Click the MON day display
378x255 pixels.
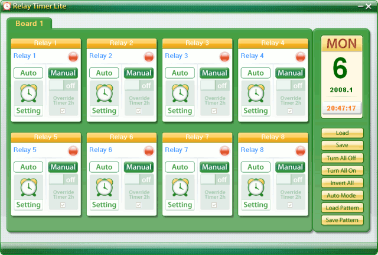(341, 44)
